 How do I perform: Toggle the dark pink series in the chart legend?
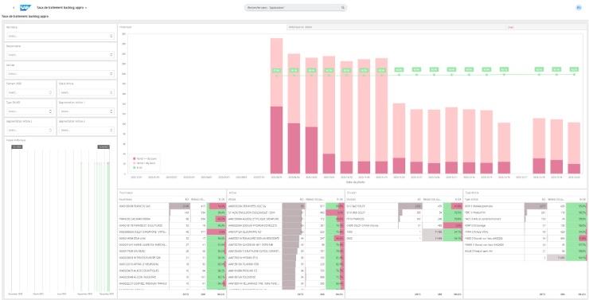145,159
